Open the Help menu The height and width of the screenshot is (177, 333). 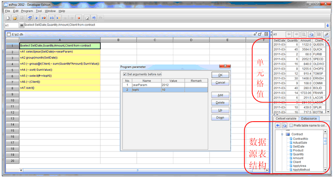point(62,11)
